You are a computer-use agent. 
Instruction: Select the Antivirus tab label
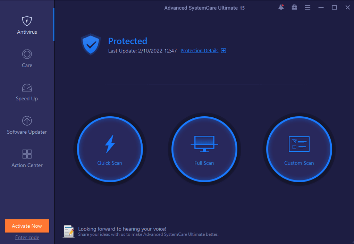(27, 32)
